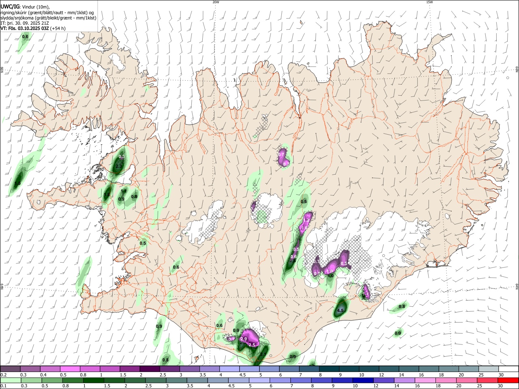
Task: Click the '30' label in the snow legend row
Action: pos(501,375)
